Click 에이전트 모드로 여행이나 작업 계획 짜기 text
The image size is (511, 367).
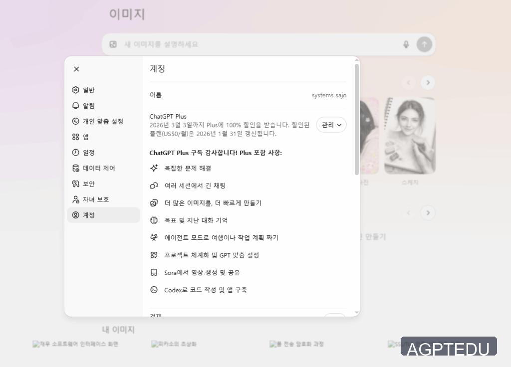point(221,238)
